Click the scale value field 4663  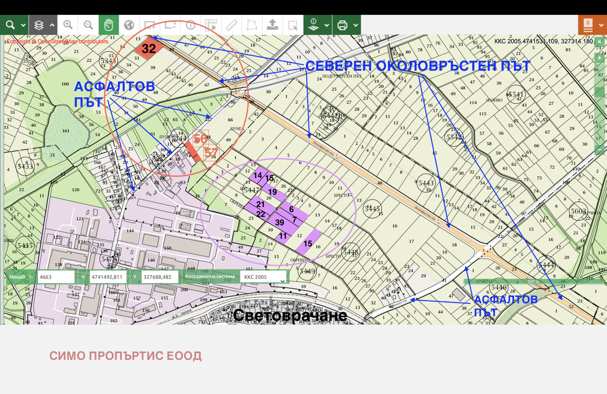click(x=56, y=277)
